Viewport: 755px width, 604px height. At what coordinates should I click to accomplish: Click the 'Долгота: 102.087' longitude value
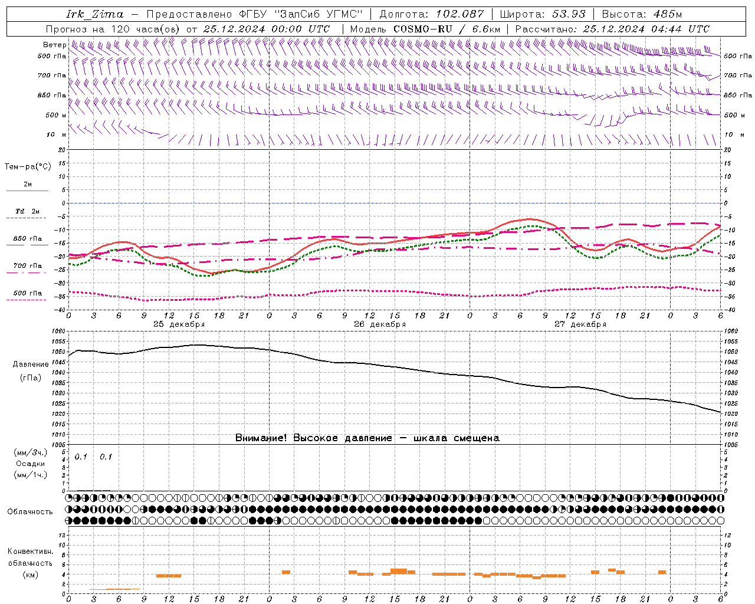[432, 14]
